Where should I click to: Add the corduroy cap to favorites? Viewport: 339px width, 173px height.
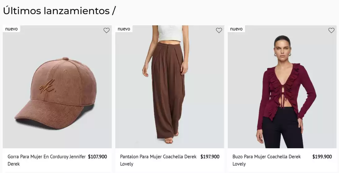point(106,30)
